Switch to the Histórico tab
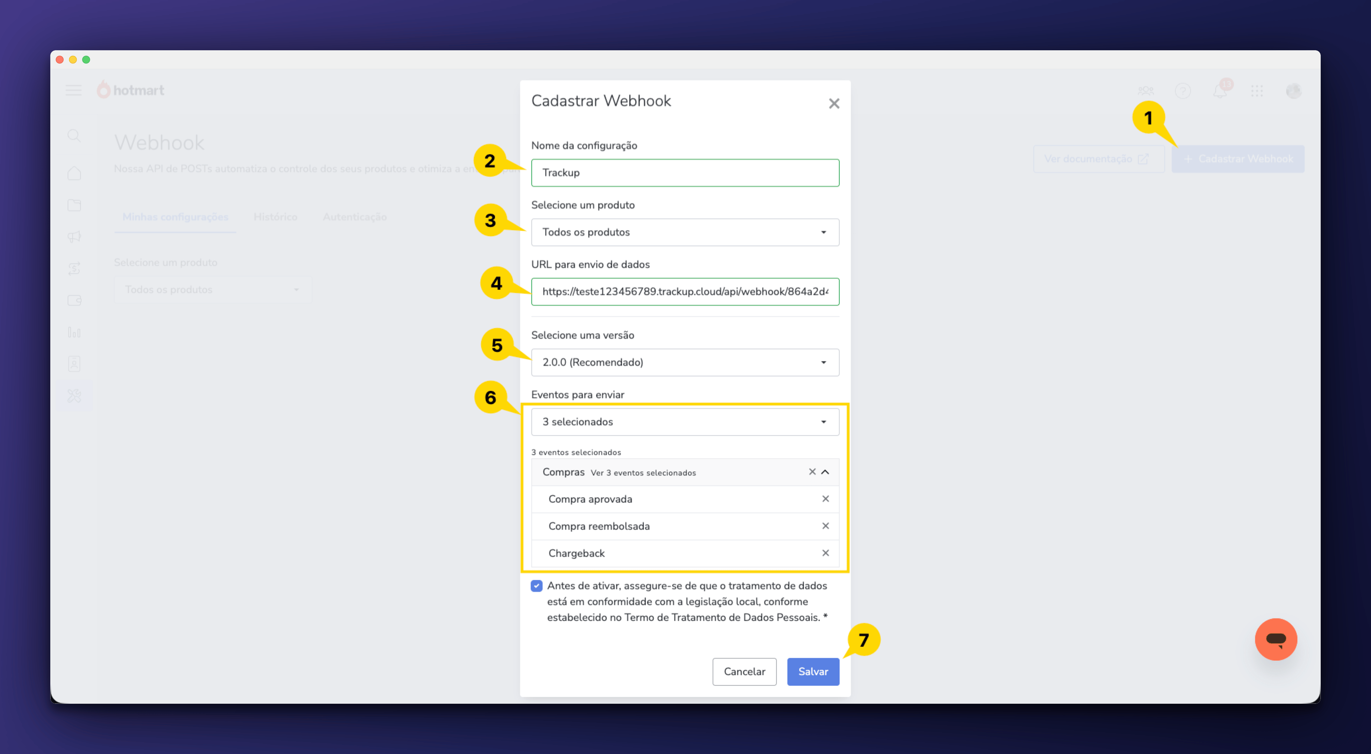The height and width of the screenshot is (754, 1371). (275, 217)
